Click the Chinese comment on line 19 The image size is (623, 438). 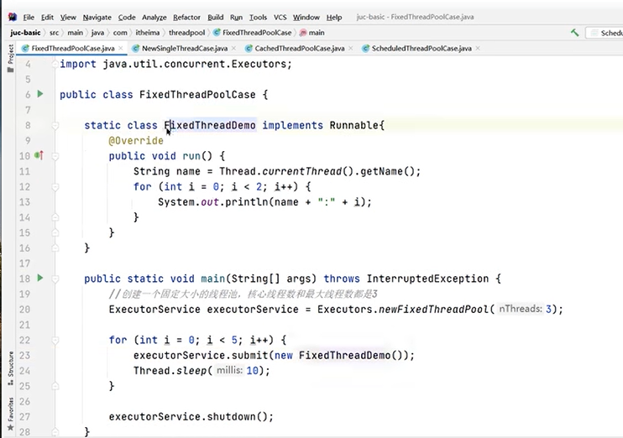(x=243, y=295)
